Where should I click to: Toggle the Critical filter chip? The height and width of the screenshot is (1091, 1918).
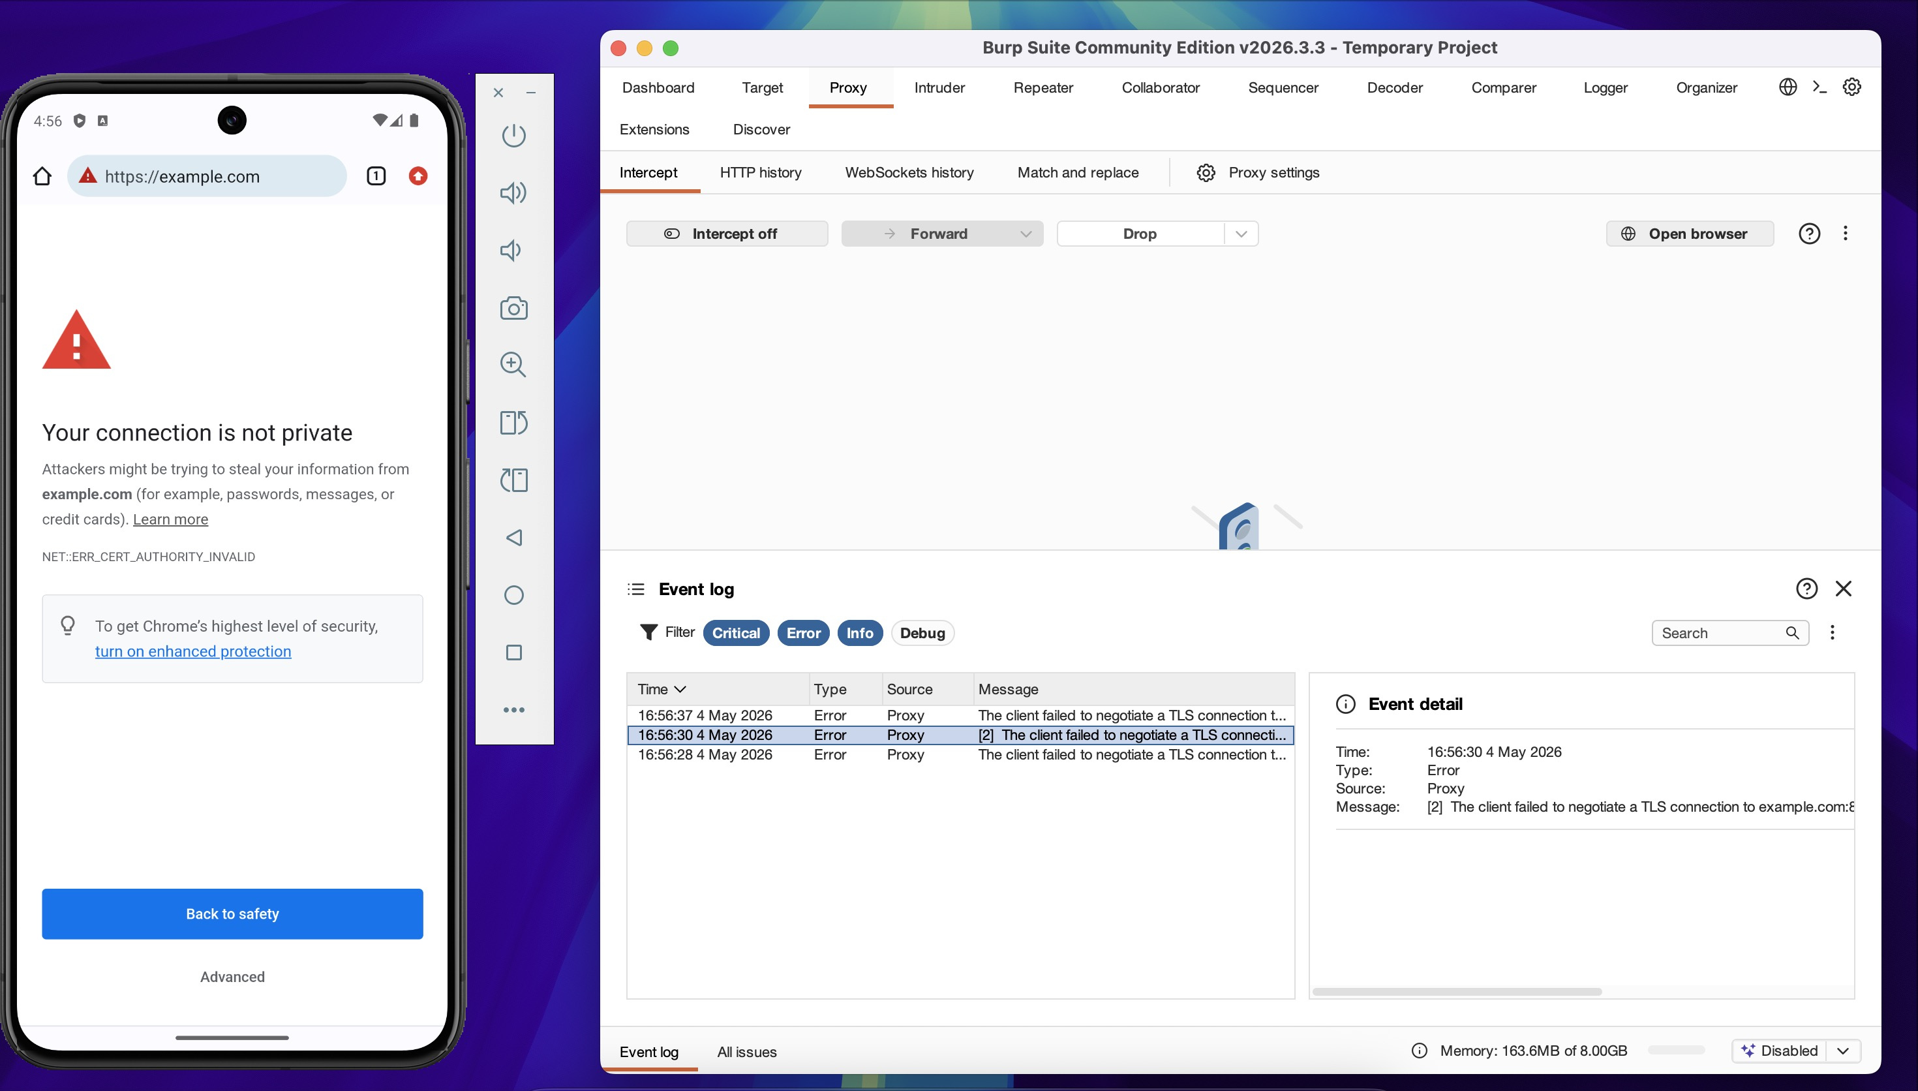tap(735, 633)
